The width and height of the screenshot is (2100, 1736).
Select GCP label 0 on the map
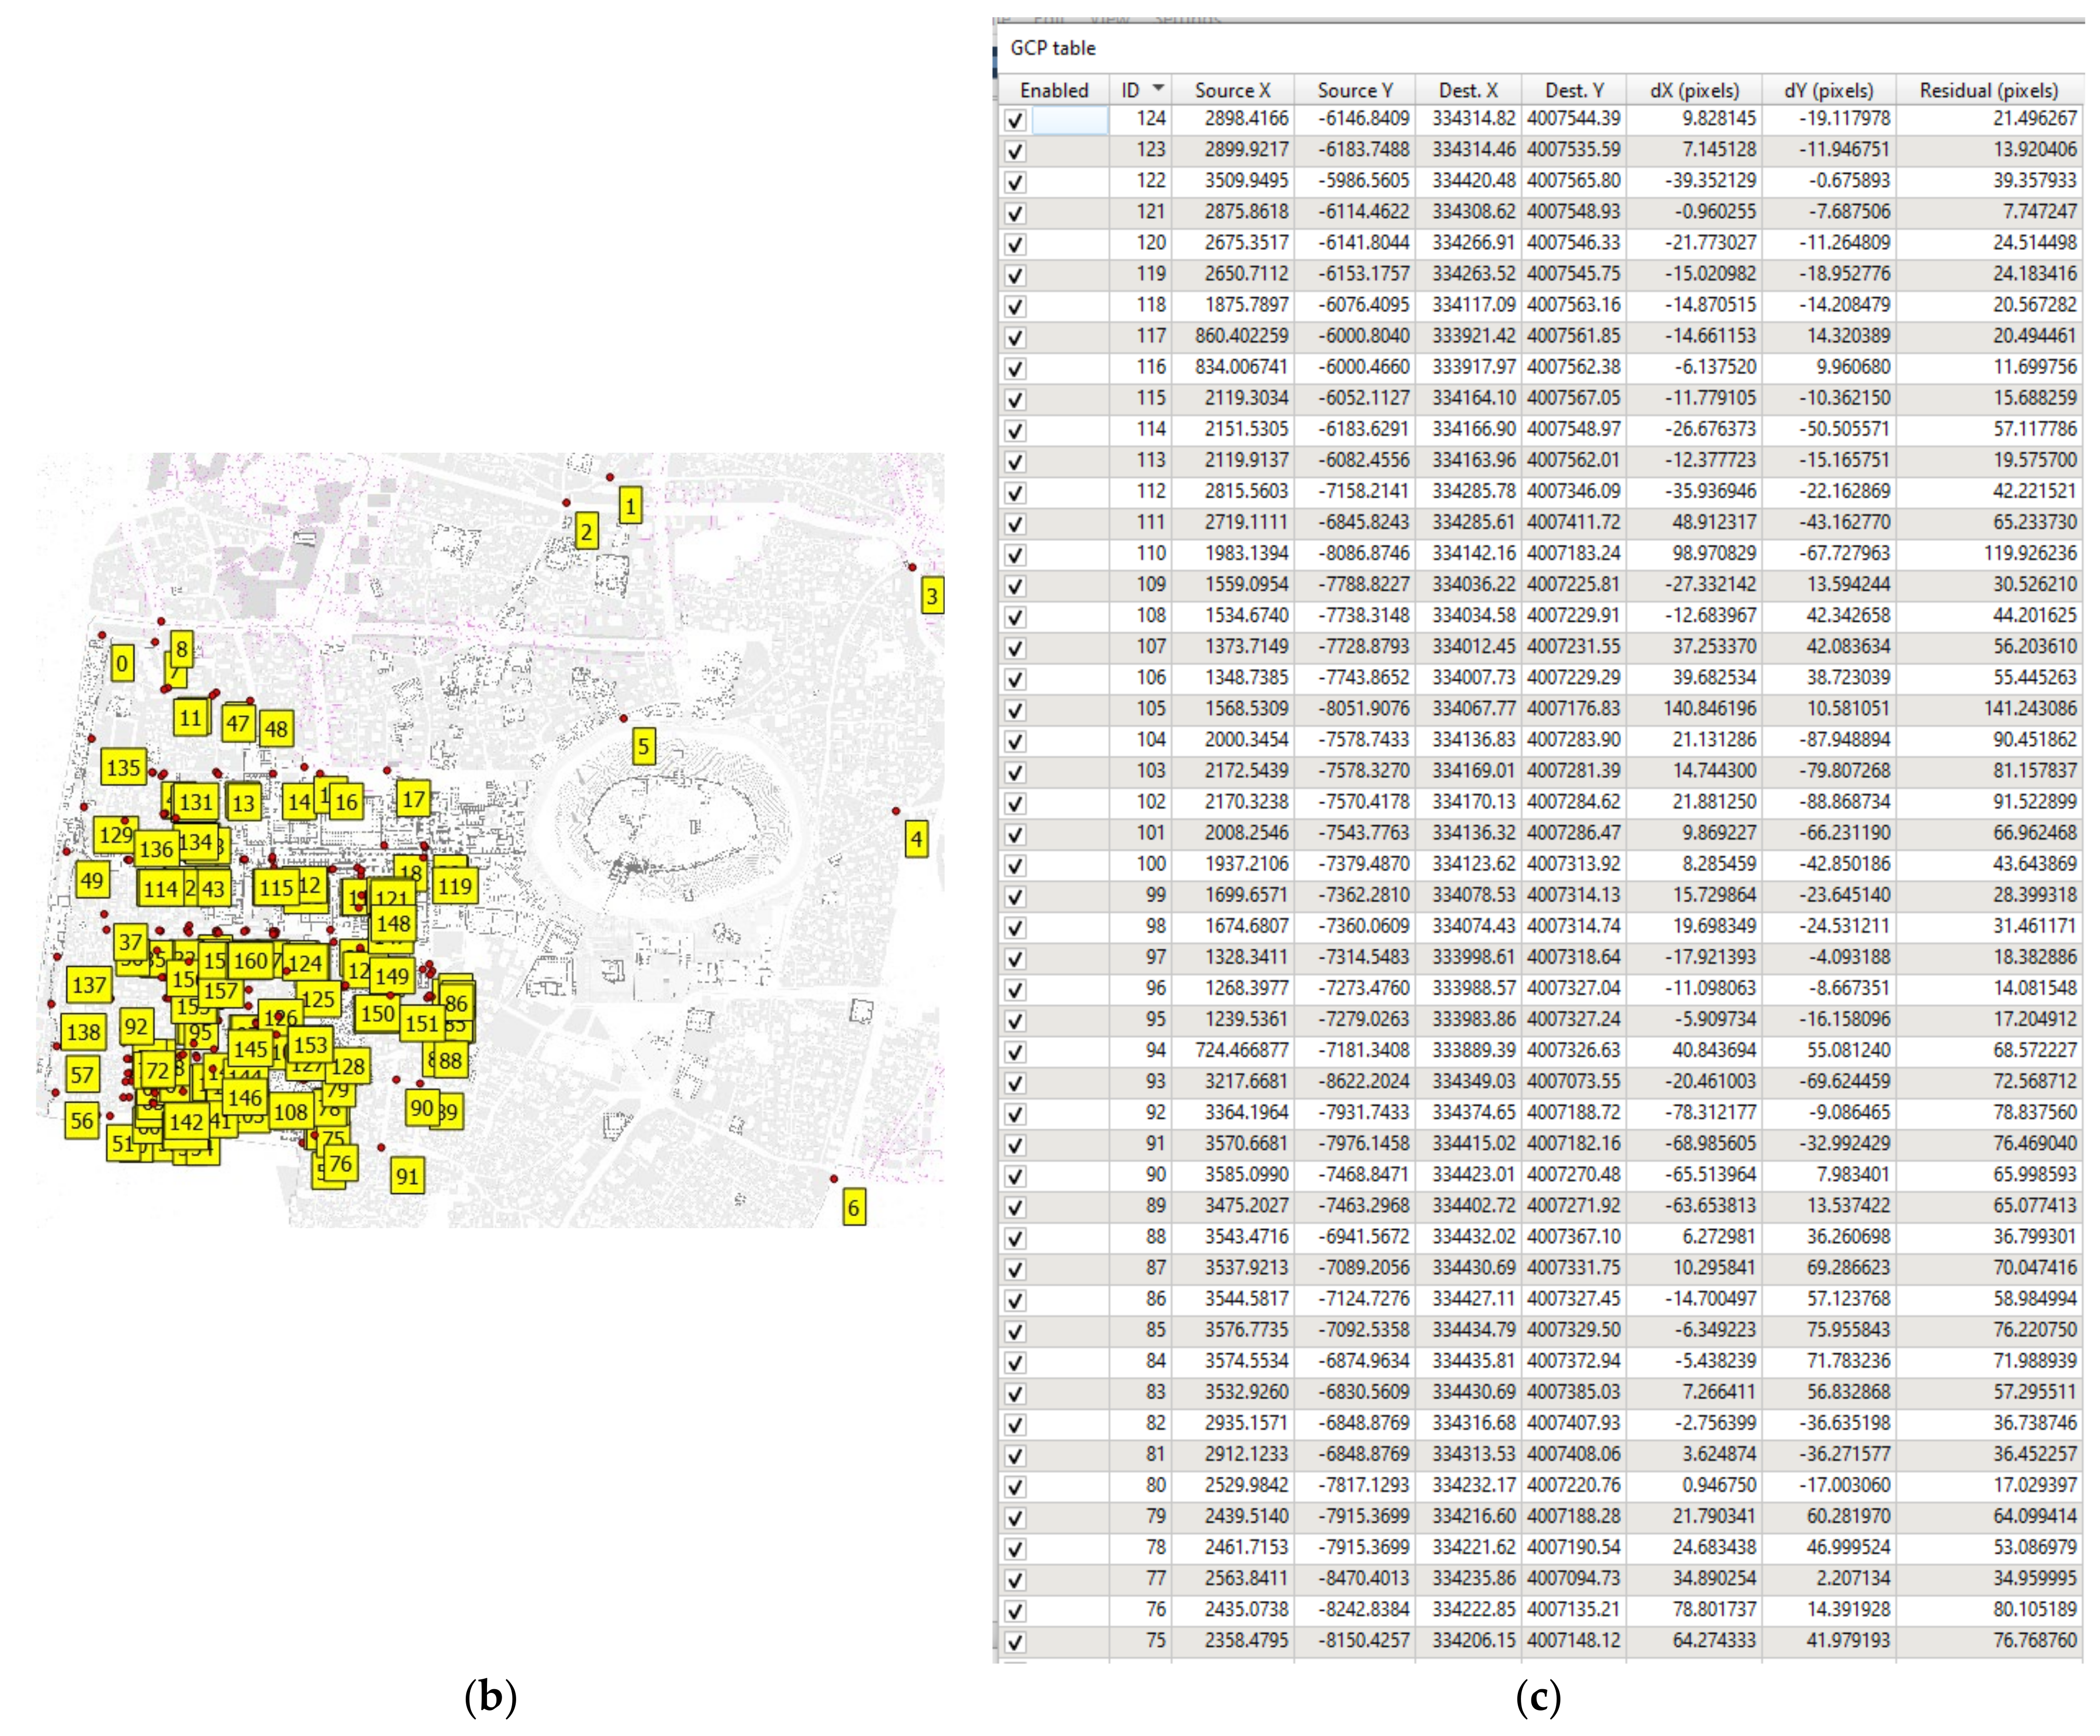point(122,663)
